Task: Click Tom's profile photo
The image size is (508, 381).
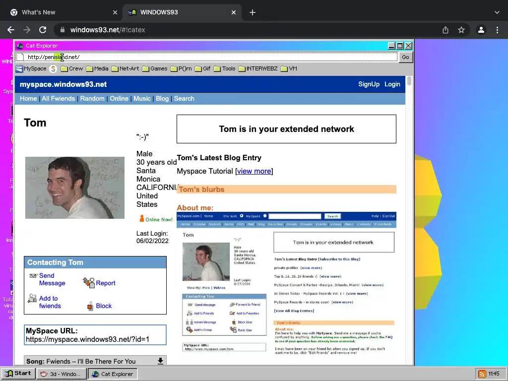Action: point(75,188)
